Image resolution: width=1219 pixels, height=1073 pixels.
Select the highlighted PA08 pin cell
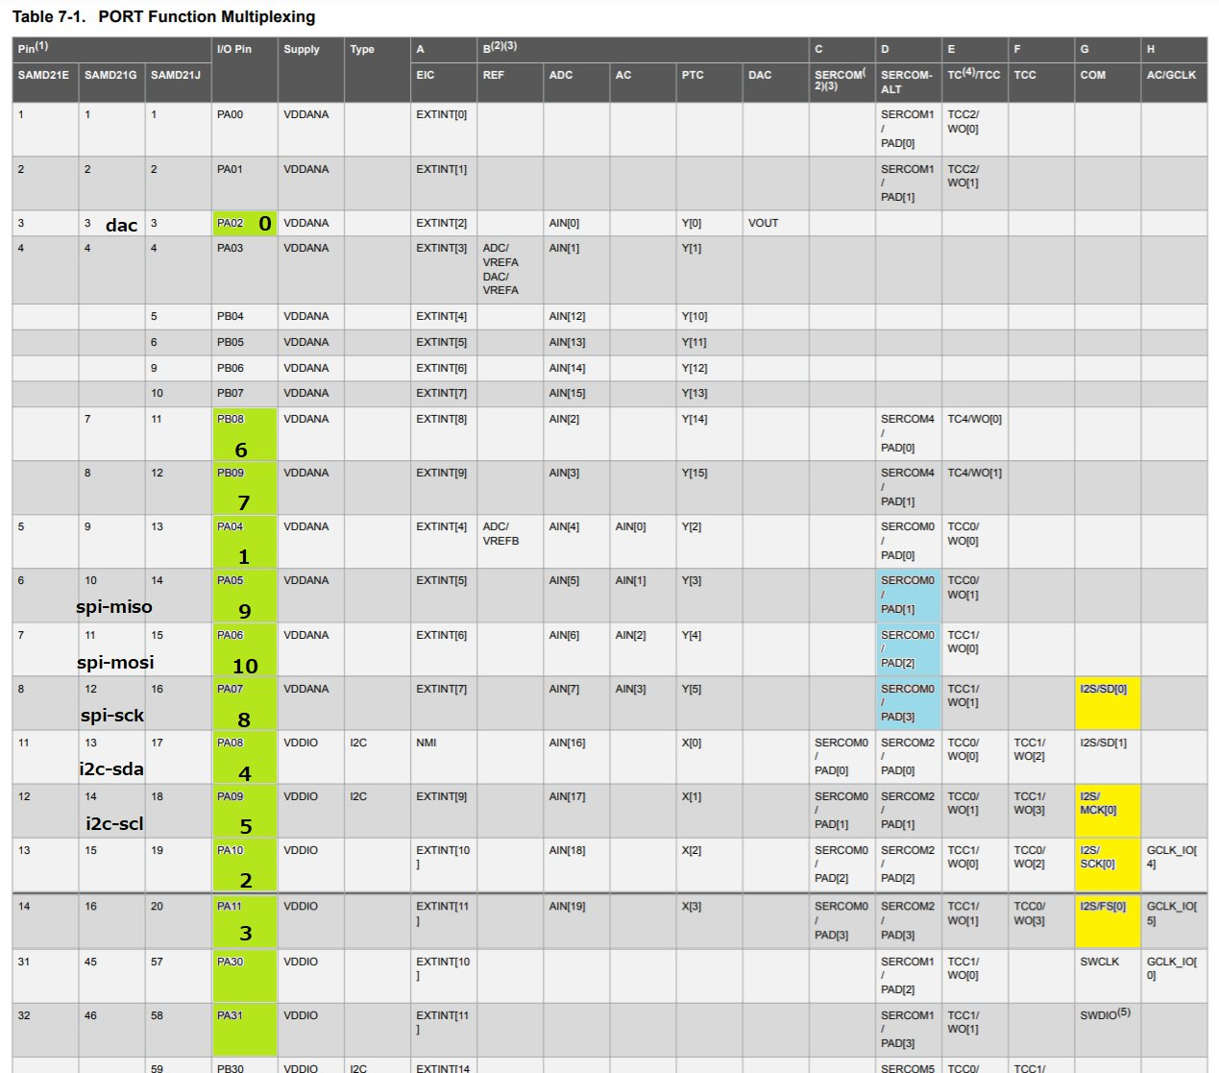244,757
